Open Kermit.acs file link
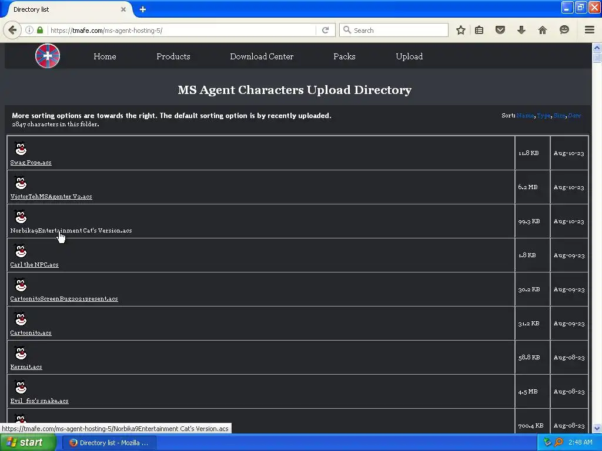The image size is (602, 451). coord(26,366)
